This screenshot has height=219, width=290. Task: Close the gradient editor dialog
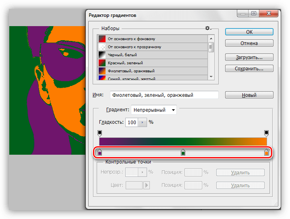pyautogui.click(x=269, y=13)
